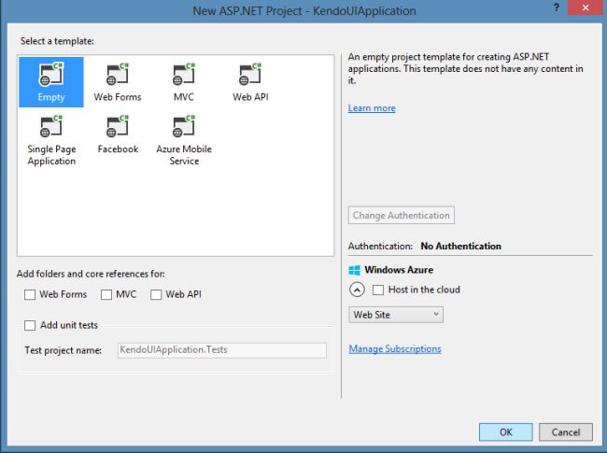This screenshot has width=607, height=453.
Task: Close the New ASP.NET Project dialog
Action: pos(586,7)
